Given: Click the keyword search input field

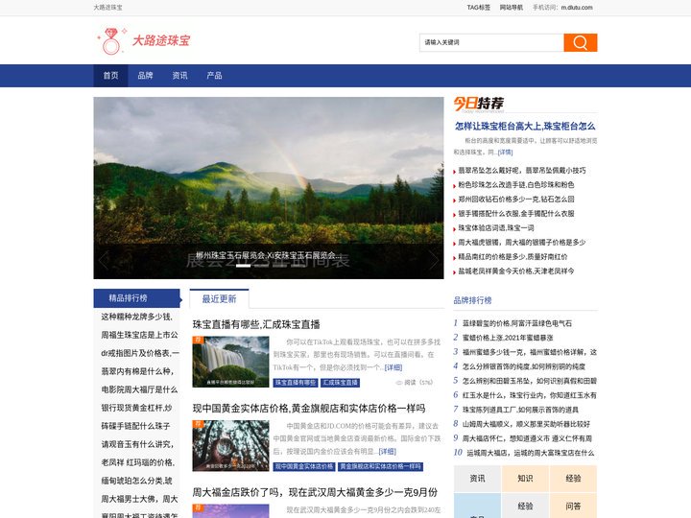Looking at the screenshot, I should tap(491, 43).
